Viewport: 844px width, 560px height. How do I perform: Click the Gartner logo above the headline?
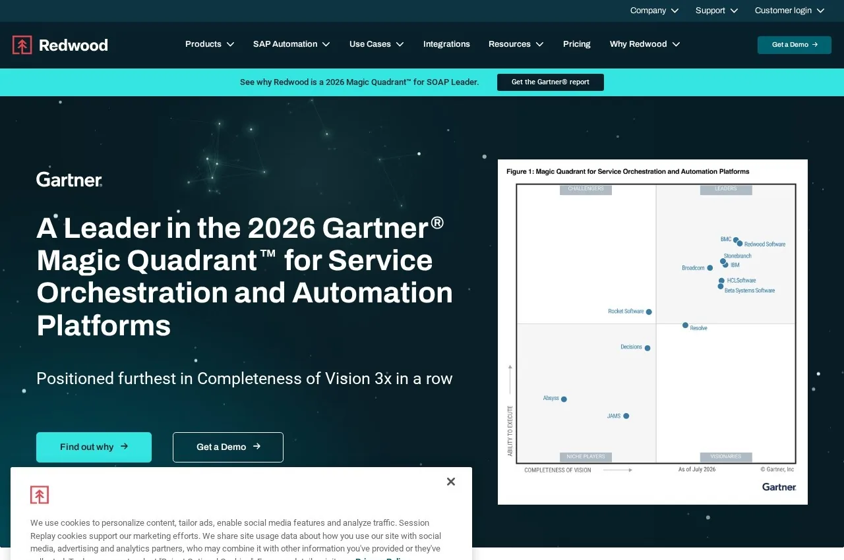point(69,179)
